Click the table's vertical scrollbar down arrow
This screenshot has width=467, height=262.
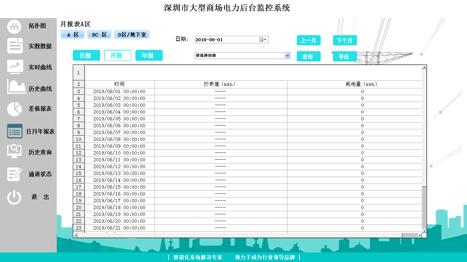(424, 231)
